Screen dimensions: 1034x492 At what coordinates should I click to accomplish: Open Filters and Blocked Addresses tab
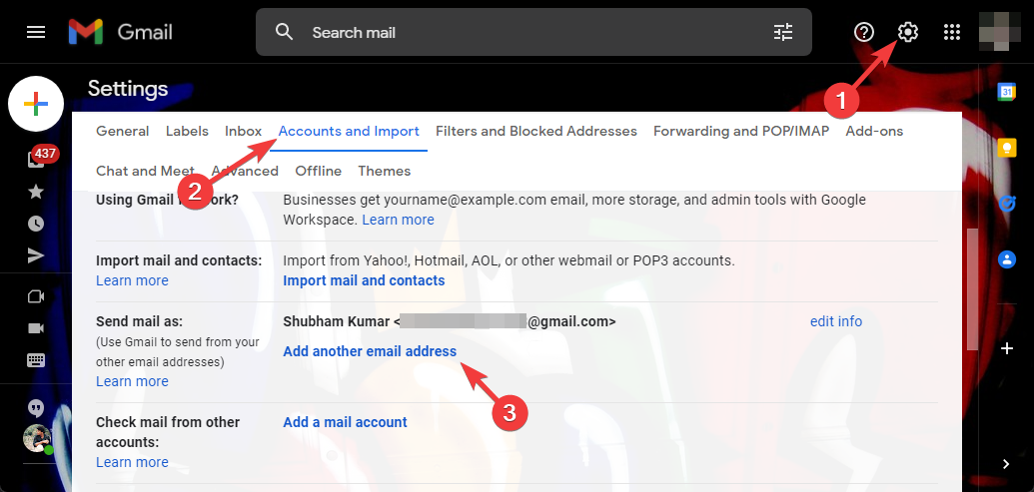[536, 131]
